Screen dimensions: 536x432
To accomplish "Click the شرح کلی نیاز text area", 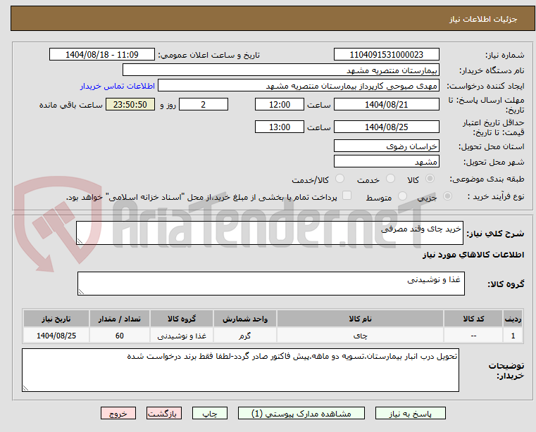I will (x=270, y=233).
